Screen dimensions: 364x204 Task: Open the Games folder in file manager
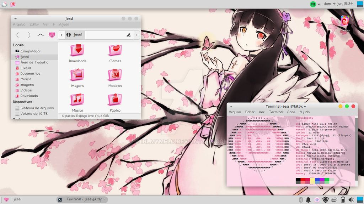[115, 51]
